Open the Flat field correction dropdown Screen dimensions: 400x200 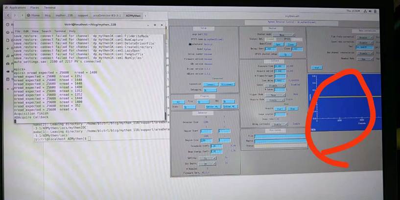point(365,38)
